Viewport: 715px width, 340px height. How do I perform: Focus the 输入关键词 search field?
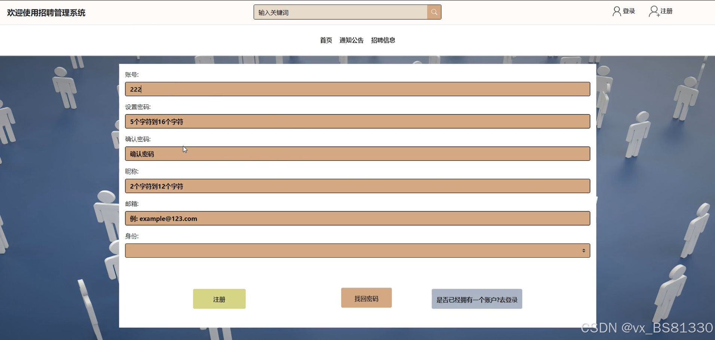coord(340,12)
